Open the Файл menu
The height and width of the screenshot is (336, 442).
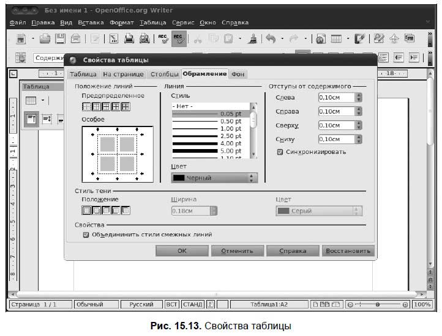[18, 23]
